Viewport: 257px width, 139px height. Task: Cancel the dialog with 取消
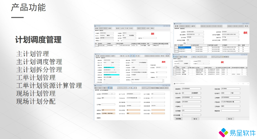point(230,119)
